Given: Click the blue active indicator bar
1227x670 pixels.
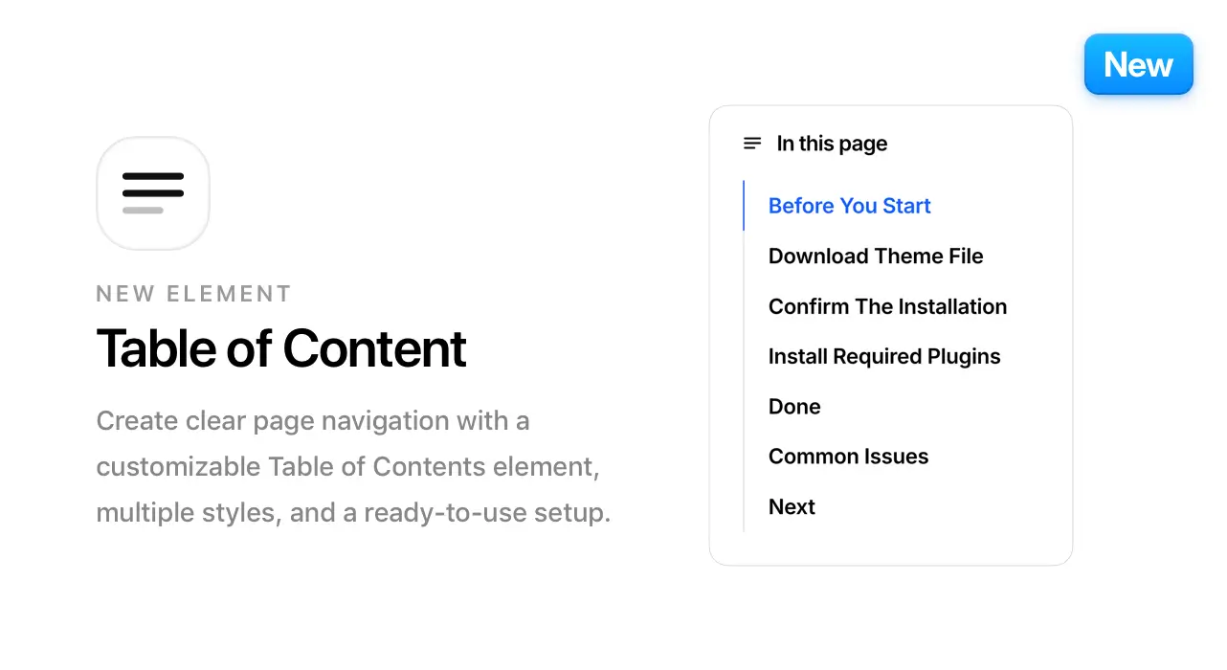Looking at the screenshot, I should pos(744,206).
